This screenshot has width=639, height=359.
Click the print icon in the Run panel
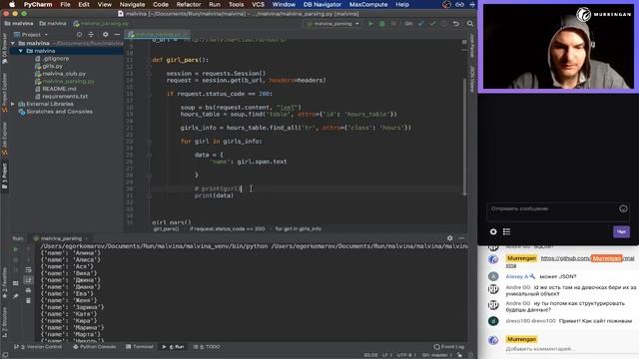[x=28, y=290]
